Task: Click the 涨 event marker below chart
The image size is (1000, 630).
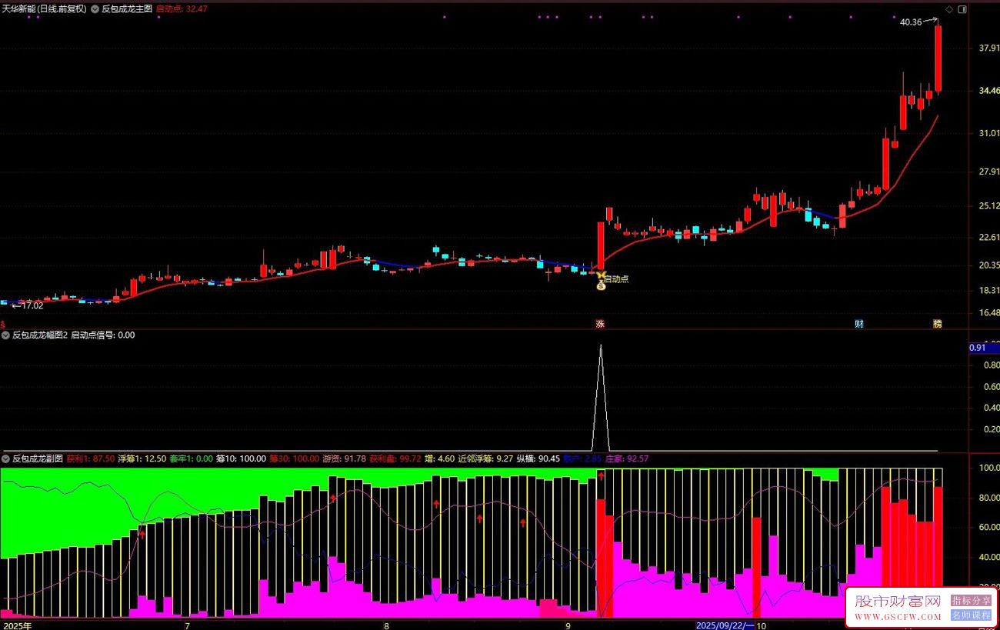Action: click(600, 324)
